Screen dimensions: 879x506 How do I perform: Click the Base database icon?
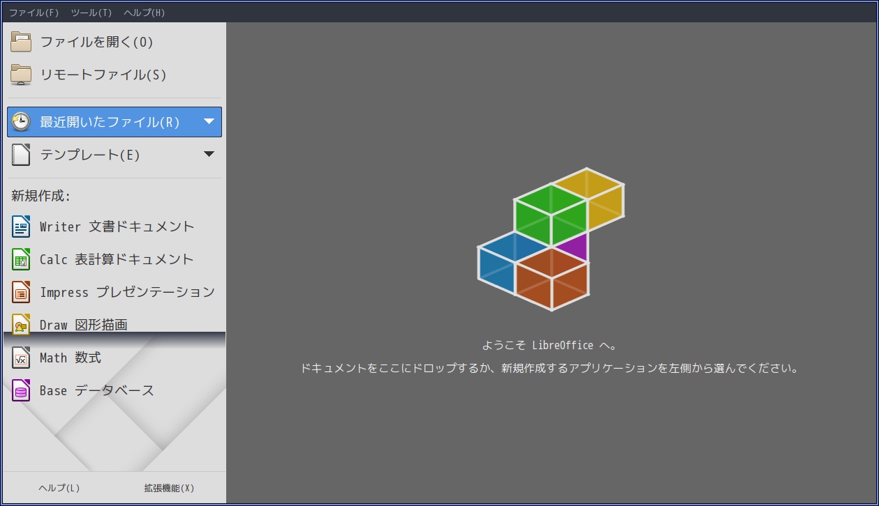coord(21,390)
